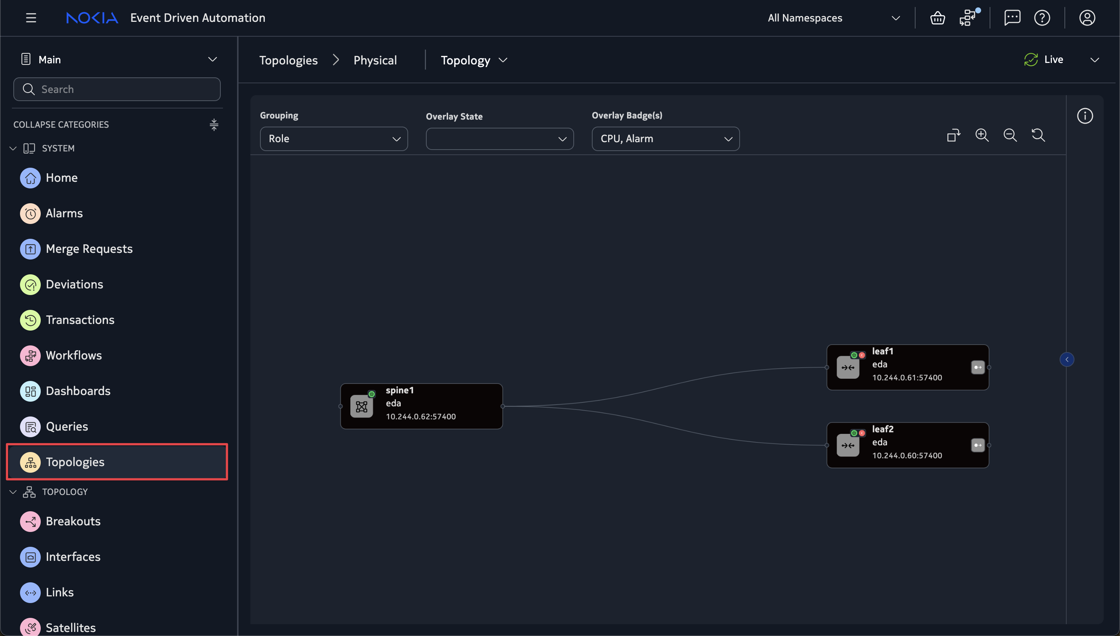Select the leaf1 node name
Screen dimensions: 1120x636
pyautogui.click(x=882, y=351)
